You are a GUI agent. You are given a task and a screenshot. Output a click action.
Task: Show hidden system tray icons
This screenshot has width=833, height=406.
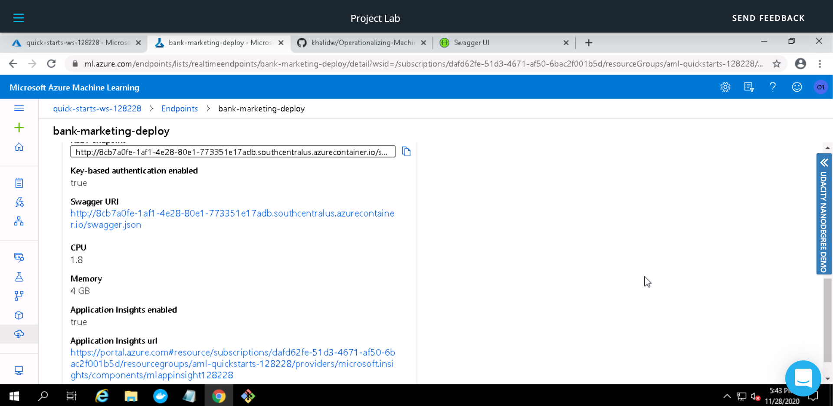(727, 396)
